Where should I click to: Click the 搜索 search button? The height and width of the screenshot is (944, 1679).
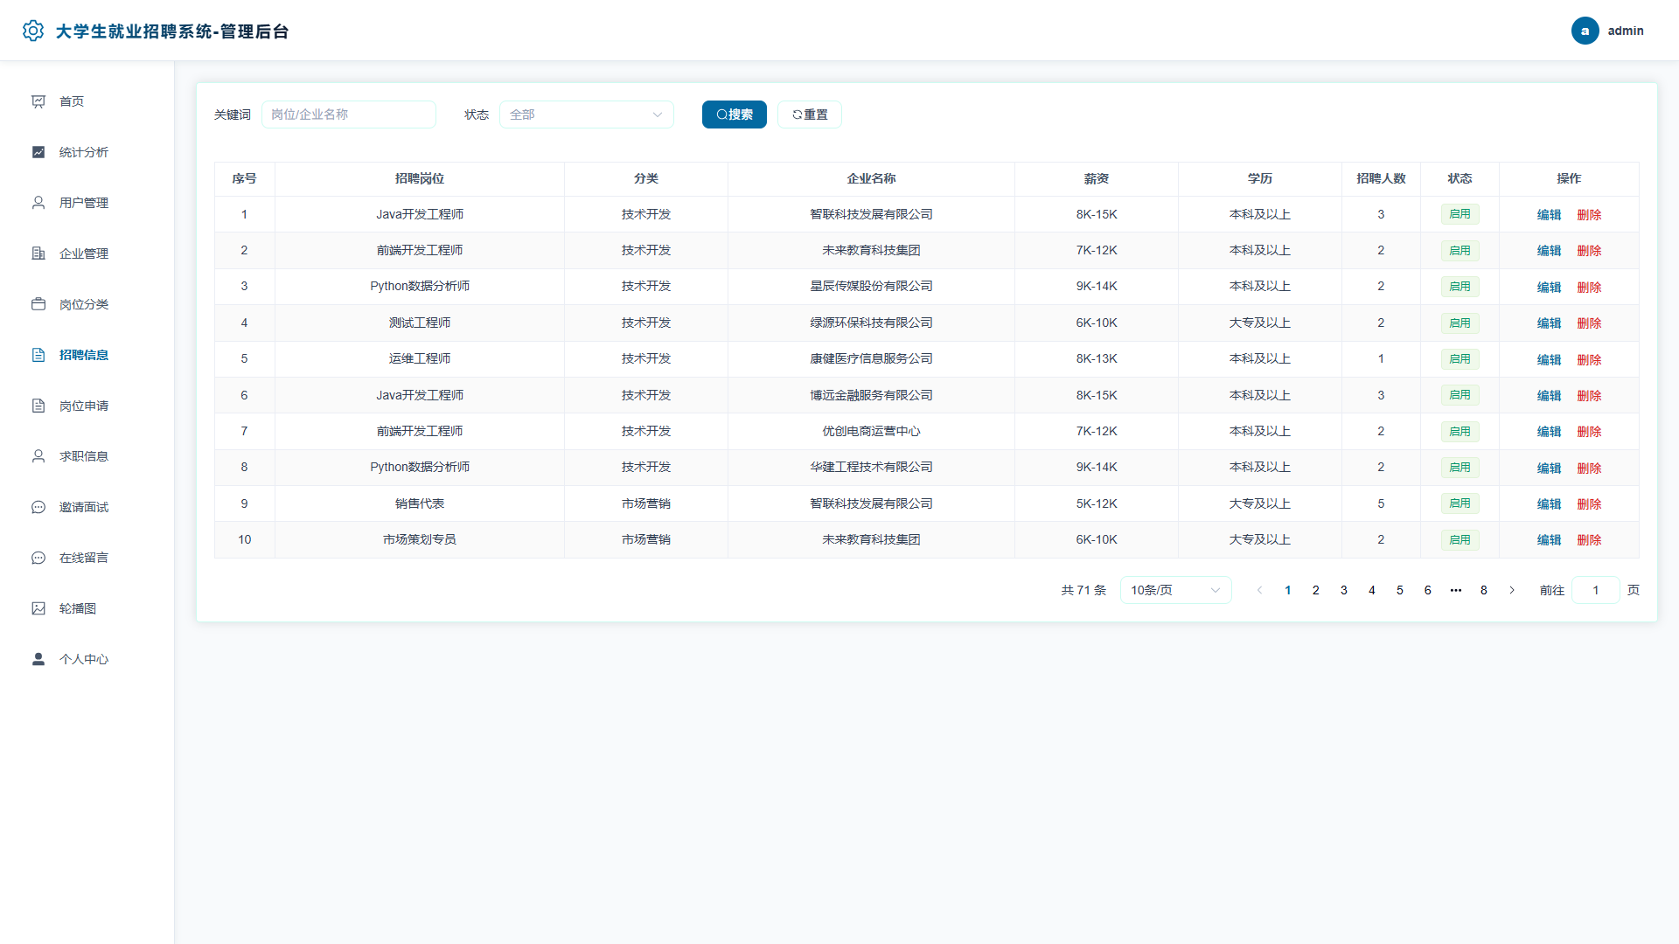[x=735, y=115]
